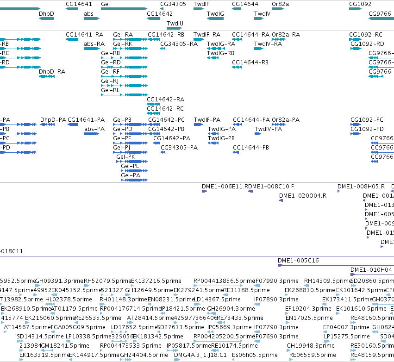Click the CG1092-RD transcript label
394x362 pixels.
[367, 44]
